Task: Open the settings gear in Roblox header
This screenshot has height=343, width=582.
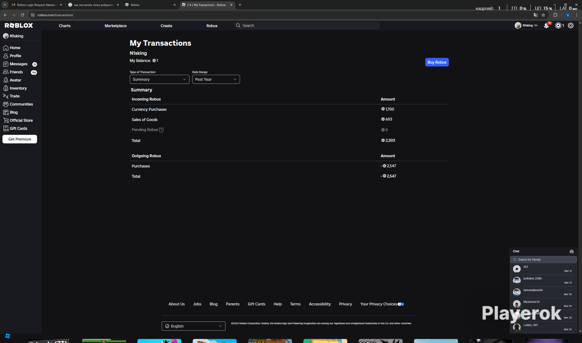Action: click(x=571, y=25)
